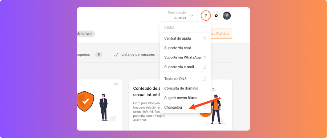The height and width of the screenshot is (138, 327).
Task: Choose Suporte via WhatsApp
Action: click(185, 57)
